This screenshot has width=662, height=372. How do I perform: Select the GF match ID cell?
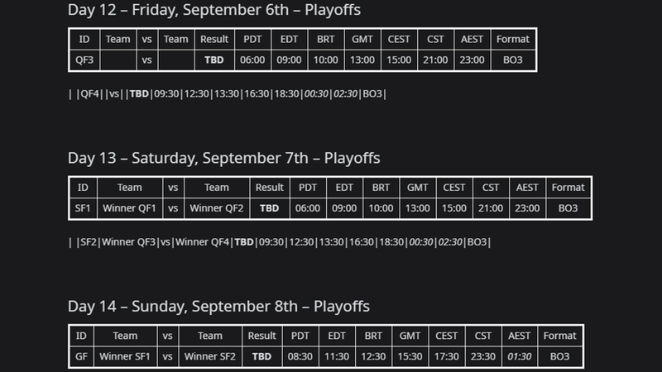tap(81, 356)
